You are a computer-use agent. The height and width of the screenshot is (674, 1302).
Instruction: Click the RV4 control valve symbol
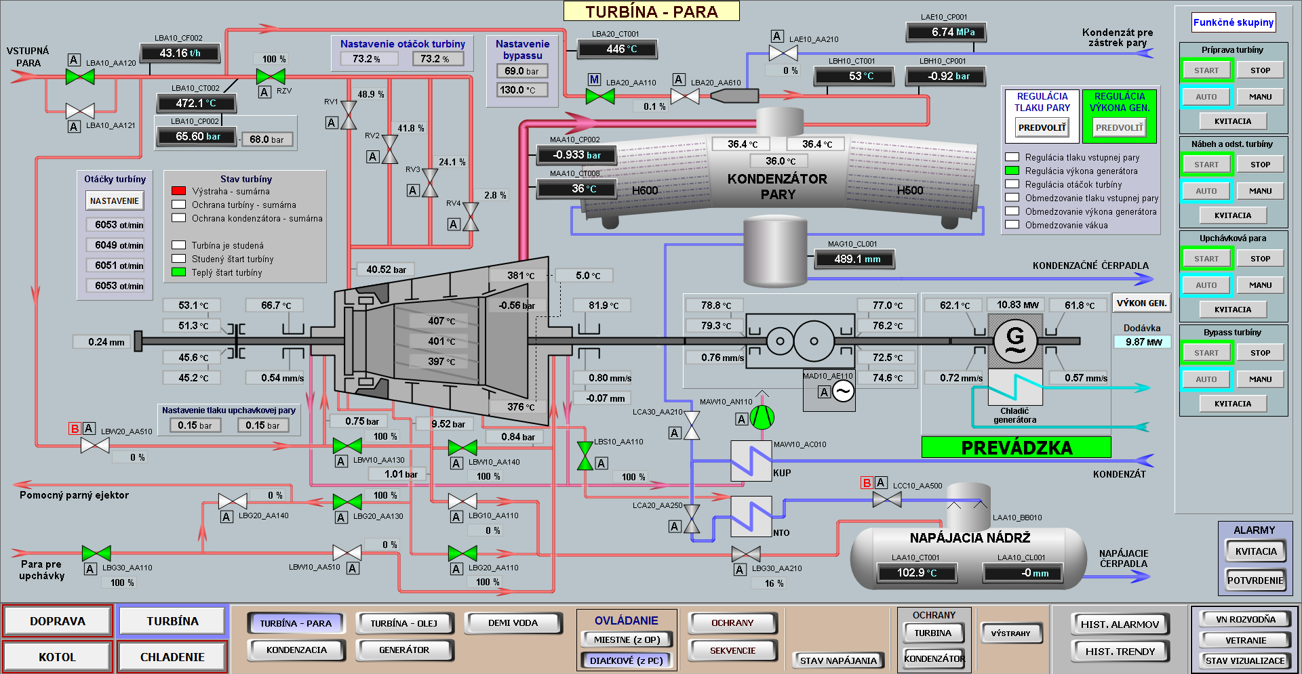pyautogui.click(x=471, y=217)
